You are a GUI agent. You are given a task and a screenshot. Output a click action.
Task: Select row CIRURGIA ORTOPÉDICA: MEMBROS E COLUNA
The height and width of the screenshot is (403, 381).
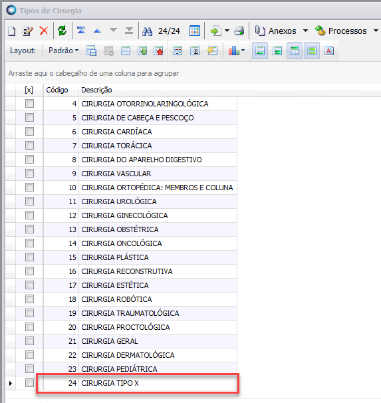tap(157, 188)
